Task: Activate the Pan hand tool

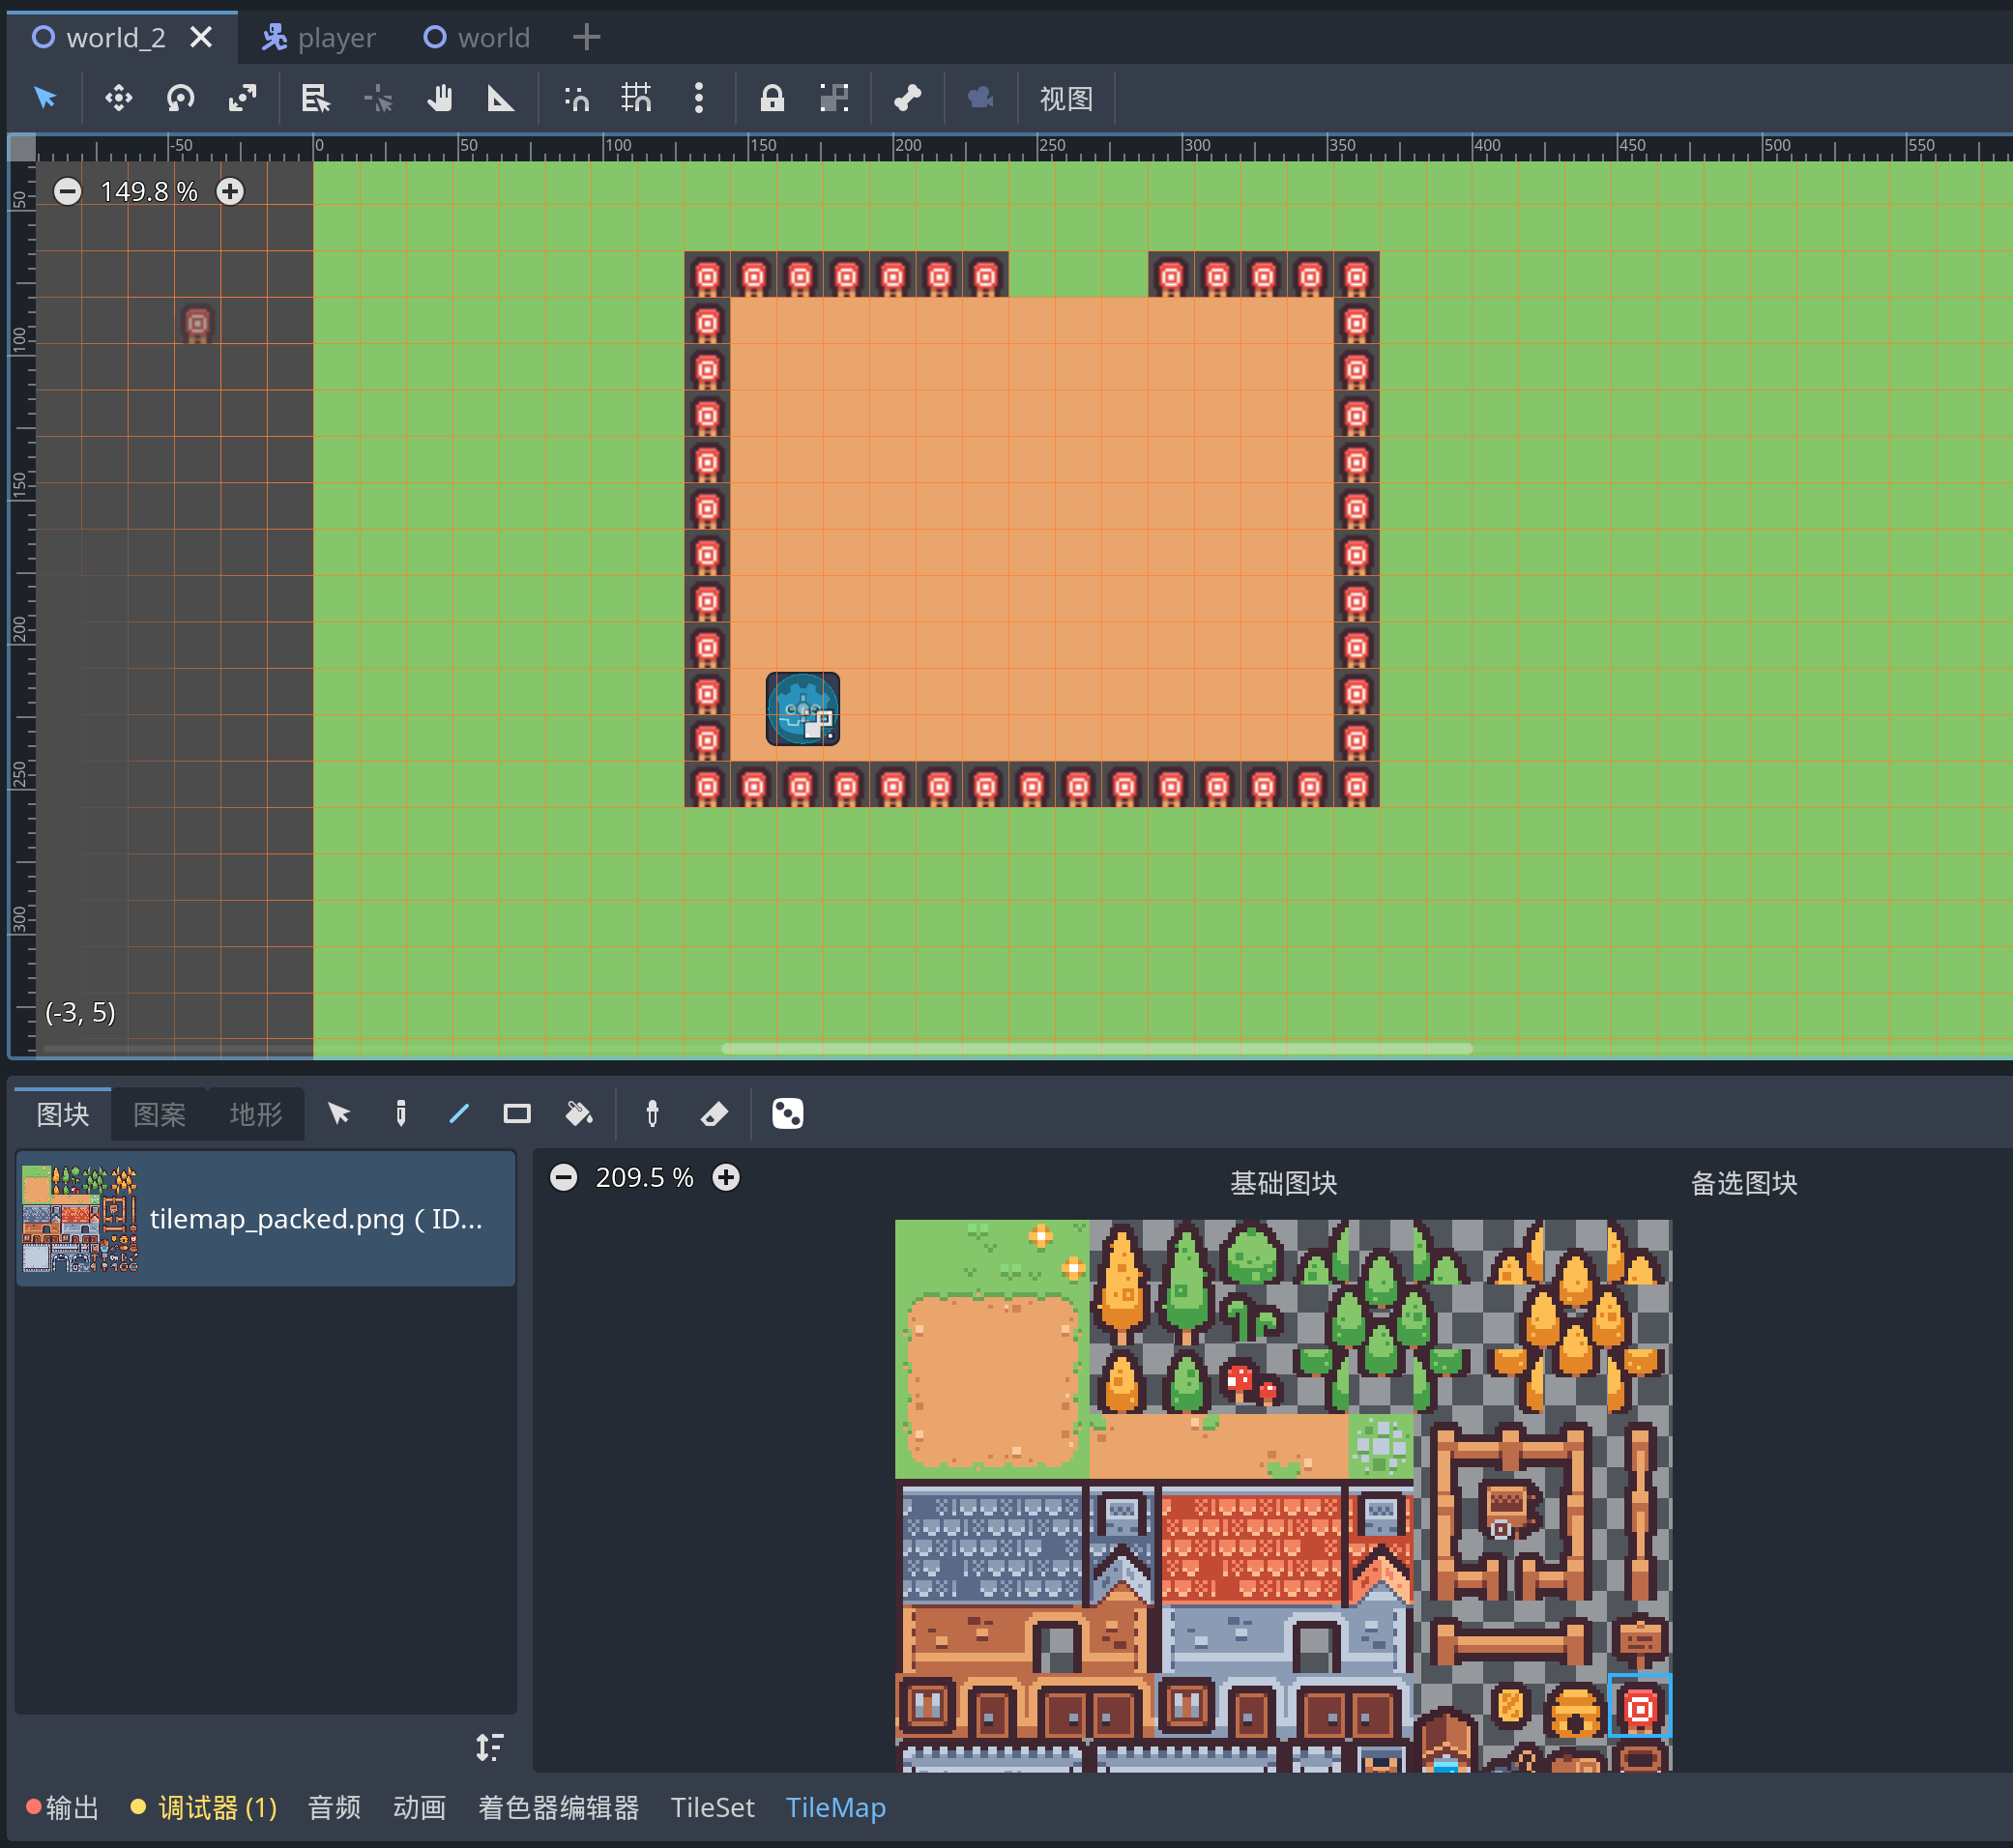Action: [x=439, y=98]
